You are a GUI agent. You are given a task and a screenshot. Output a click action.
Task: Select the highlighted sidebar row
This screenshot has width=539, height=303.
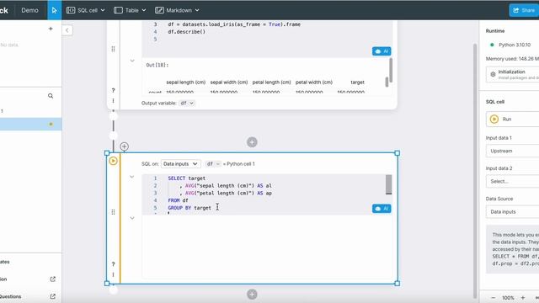[31, 124]
